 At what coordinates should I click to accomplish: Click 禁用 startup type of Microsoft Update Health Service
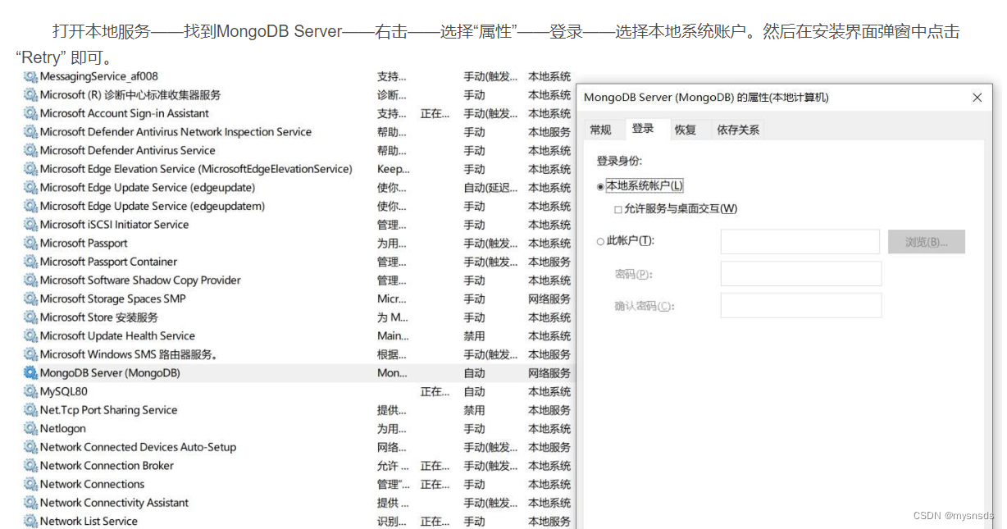point(474,335)
